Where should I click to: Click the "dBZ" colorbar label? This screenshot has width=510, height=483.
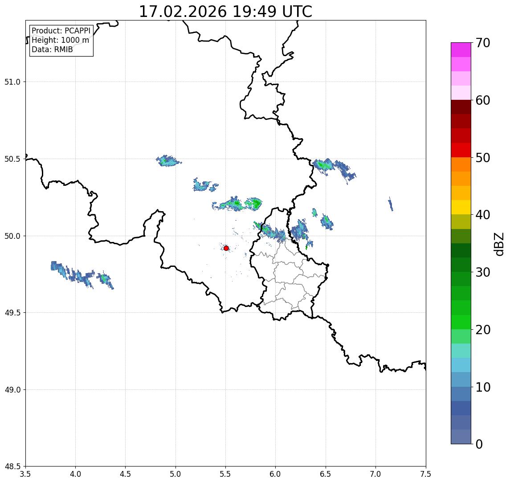pyautogui.click(x=498, y=244)
